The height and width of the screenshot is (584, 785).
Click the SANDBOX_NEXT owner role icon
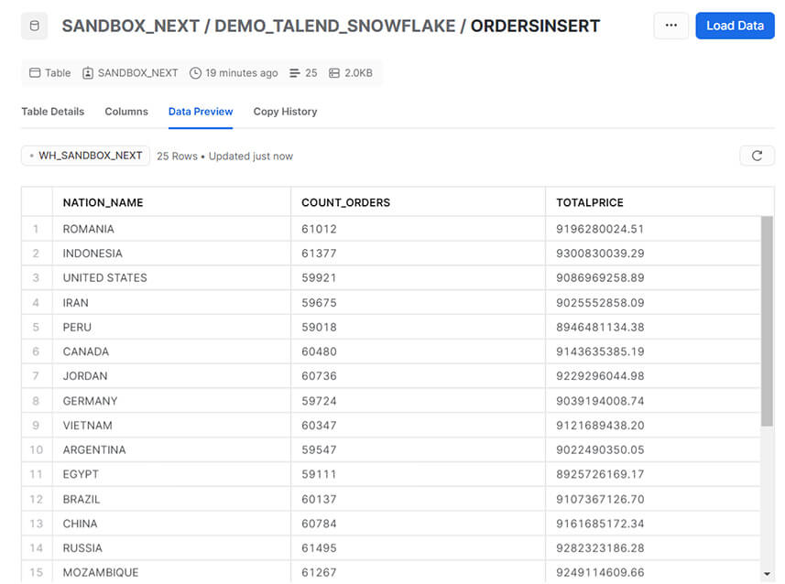point(88,73)
